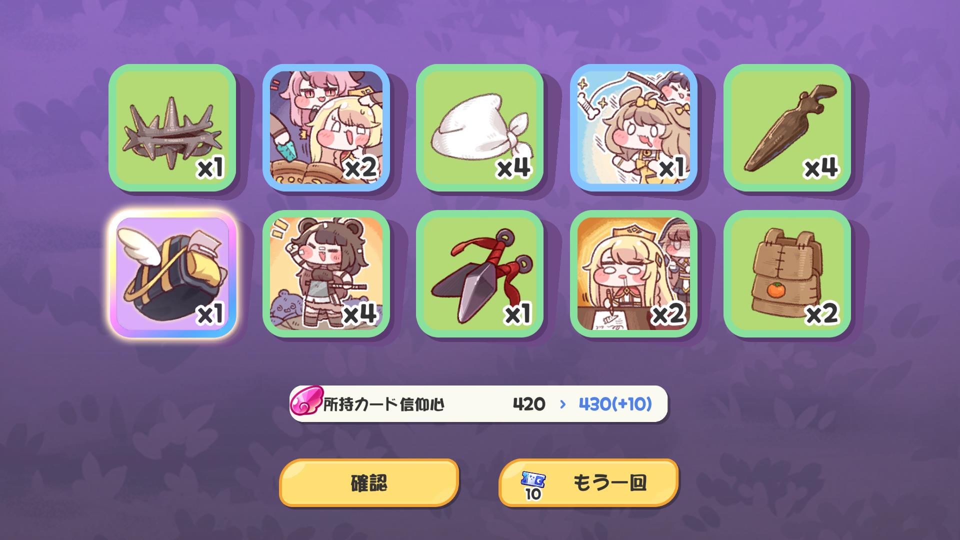960x540 pixels.
Task: Open the brown backpack with orange patch
Action: [787, 273]
